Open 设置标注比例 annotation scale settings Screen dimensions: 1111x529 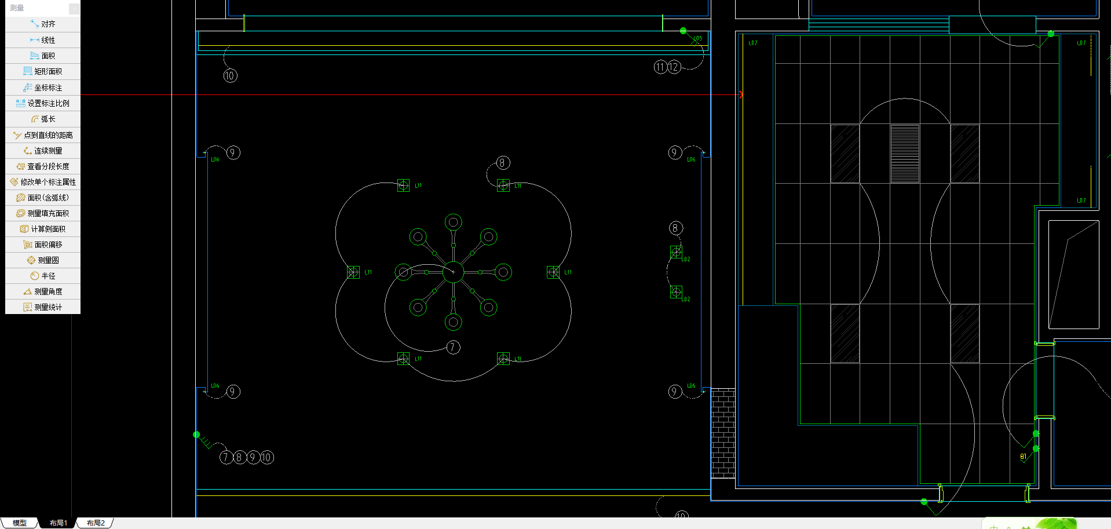[43, 103]
